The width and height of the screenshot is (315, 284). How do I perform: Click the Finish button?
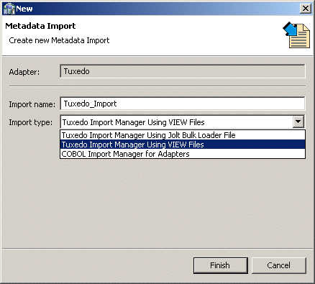tap(220, 265)
